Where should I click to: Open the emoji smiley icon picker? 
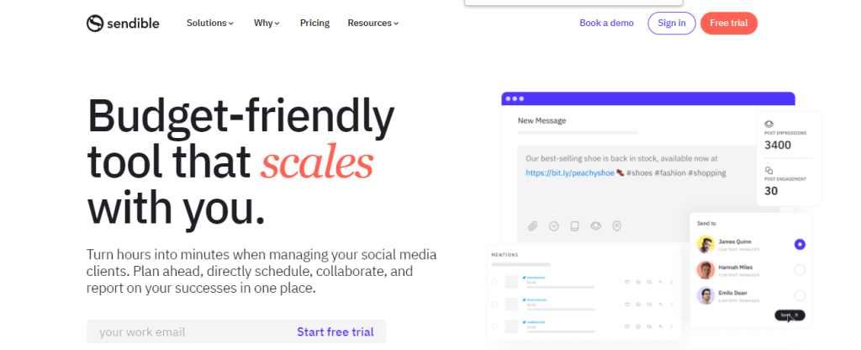coord(553,225)
